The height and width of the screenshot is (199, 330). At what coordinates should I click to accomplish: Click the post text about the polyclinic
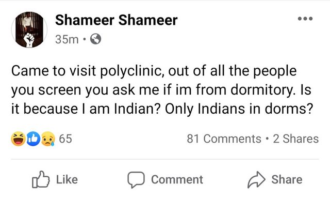(162, 90)
